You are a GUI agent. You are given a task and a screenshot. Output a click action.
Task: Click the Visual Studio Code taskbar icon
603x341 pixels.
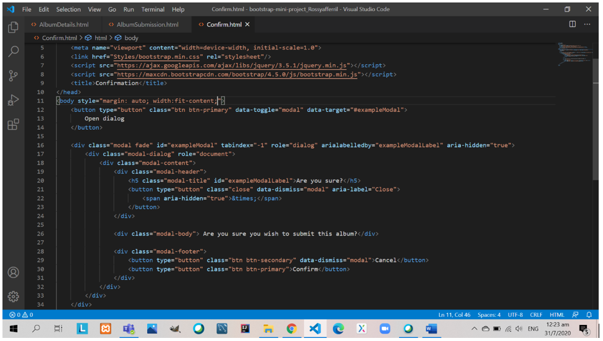point(314,329)
